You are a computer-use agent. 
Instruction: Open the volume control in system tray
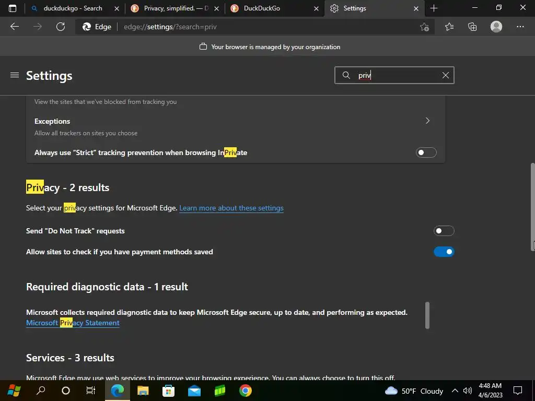coord(468,391)
